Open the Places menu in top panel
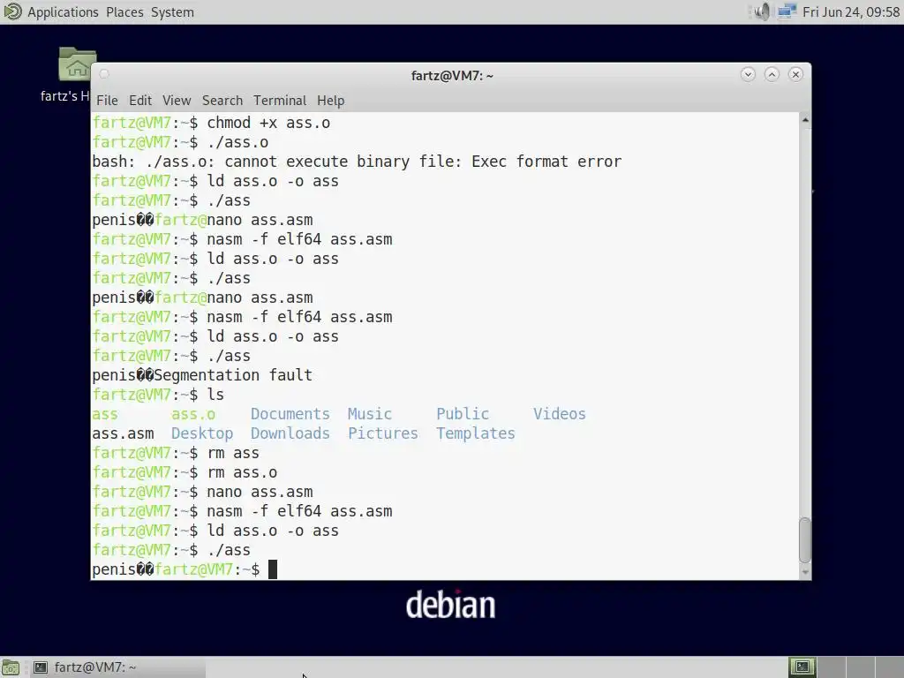The image size is (904, 678). click(124, 12)
